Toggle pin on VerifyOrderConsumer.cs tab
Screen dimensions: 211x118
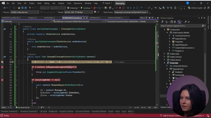point(84,18)
